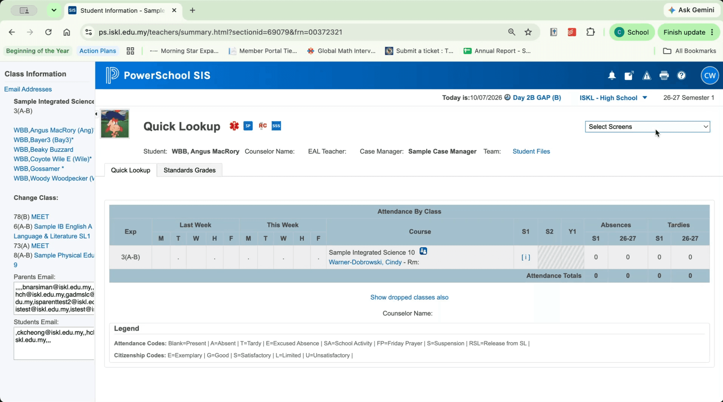The width and height of the screenshot is (723, 402).
Task: Click the SP badge icon next to Quick Lookup
Action: point(248,126)
